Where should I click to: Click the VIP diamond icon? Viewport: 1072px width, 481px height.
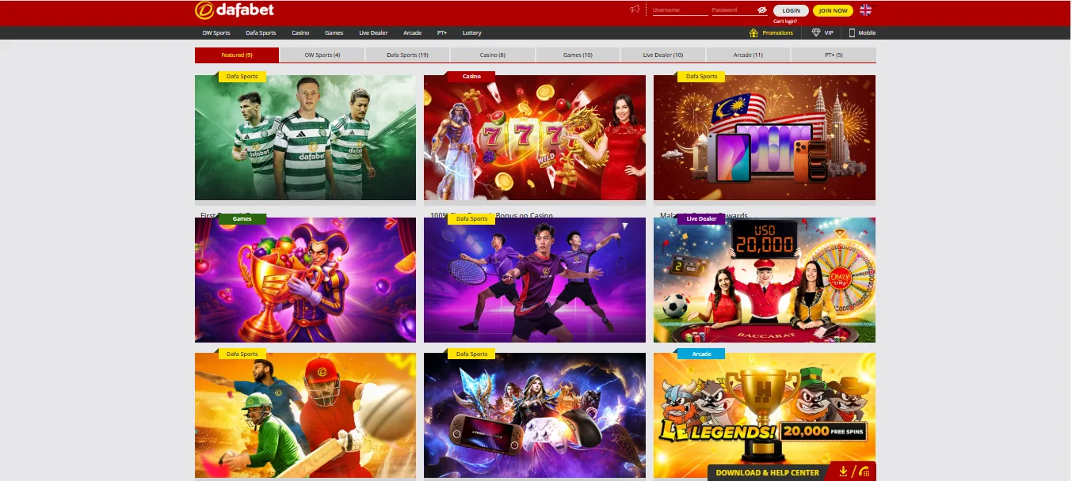pos(816,32)
